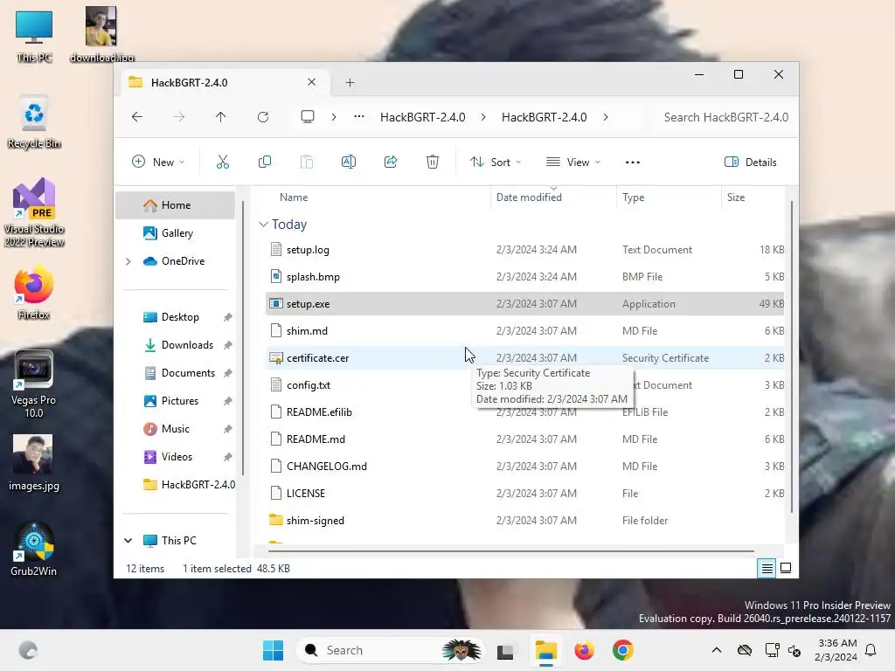This screenshot has width=895, height=671.
Task: Expand the OneDrive tree node
Action: point(128,261)
